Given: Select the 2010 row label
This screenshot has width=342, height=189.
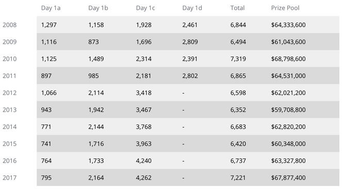Looking at the screenshot, I should [x=10, y=59].
